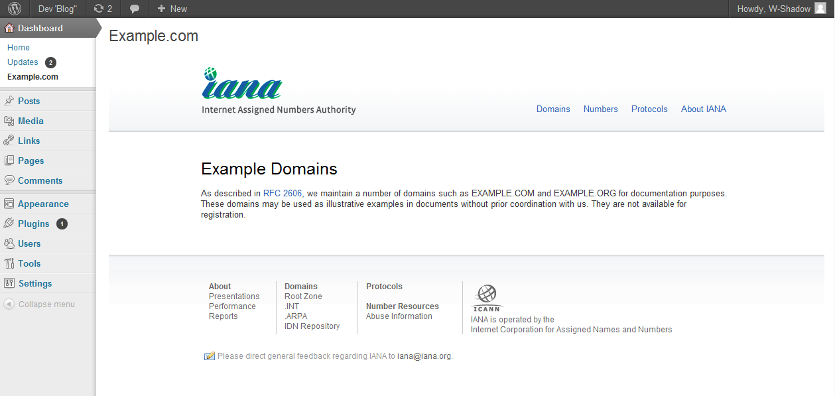Click the Dashboard house icon
The width and height of the screenshot is (835, 396).
point(9,28)
